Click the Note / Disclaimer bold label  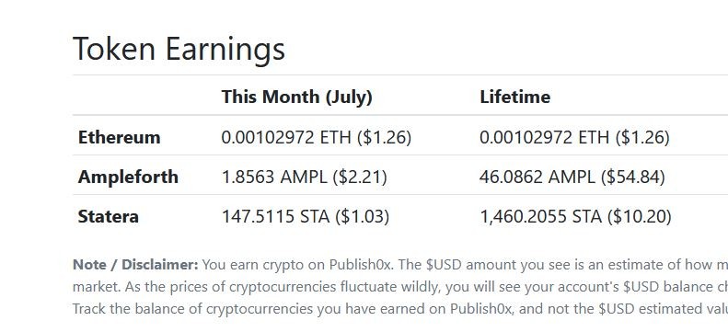[x=135, y=265]
